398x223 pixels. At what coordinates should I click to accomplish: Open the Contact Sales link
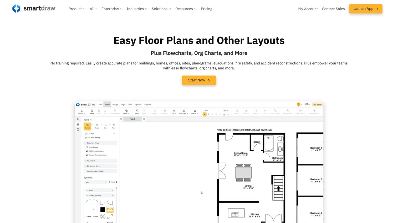pyautogui.click(x=333, y=9)
